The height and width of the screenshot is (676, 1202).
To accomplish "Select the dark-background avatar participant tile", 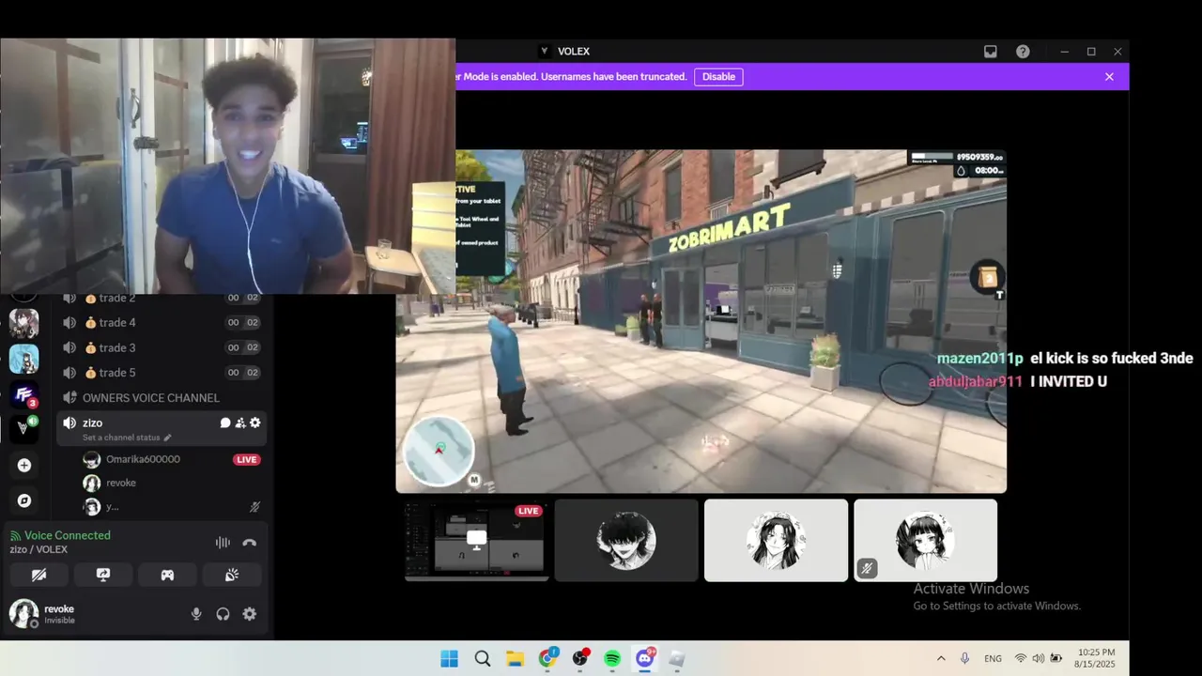I will (626, 541).
